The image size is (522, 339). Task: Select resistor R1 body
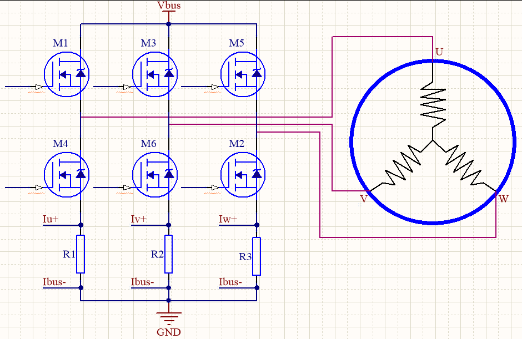(81, 254)
